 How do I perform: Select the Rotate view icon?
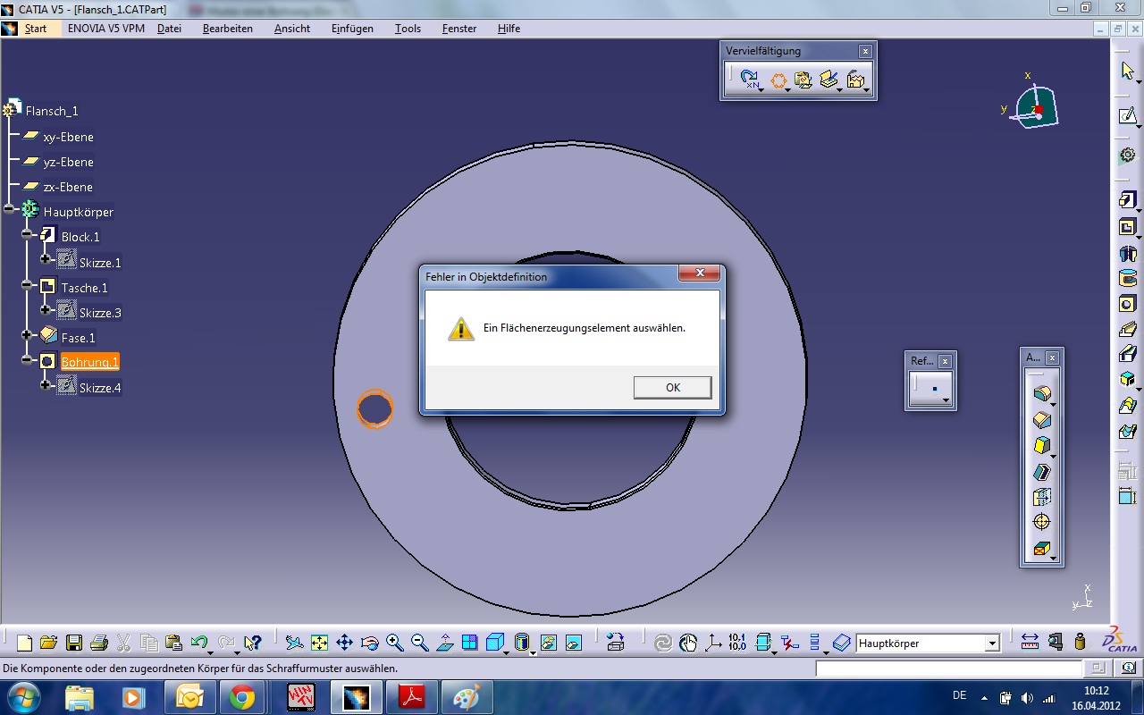369,643
